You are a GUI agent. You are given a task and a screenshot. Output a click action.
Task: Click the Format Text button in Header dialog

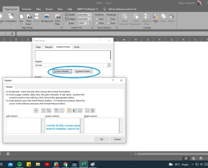[36, 110]
